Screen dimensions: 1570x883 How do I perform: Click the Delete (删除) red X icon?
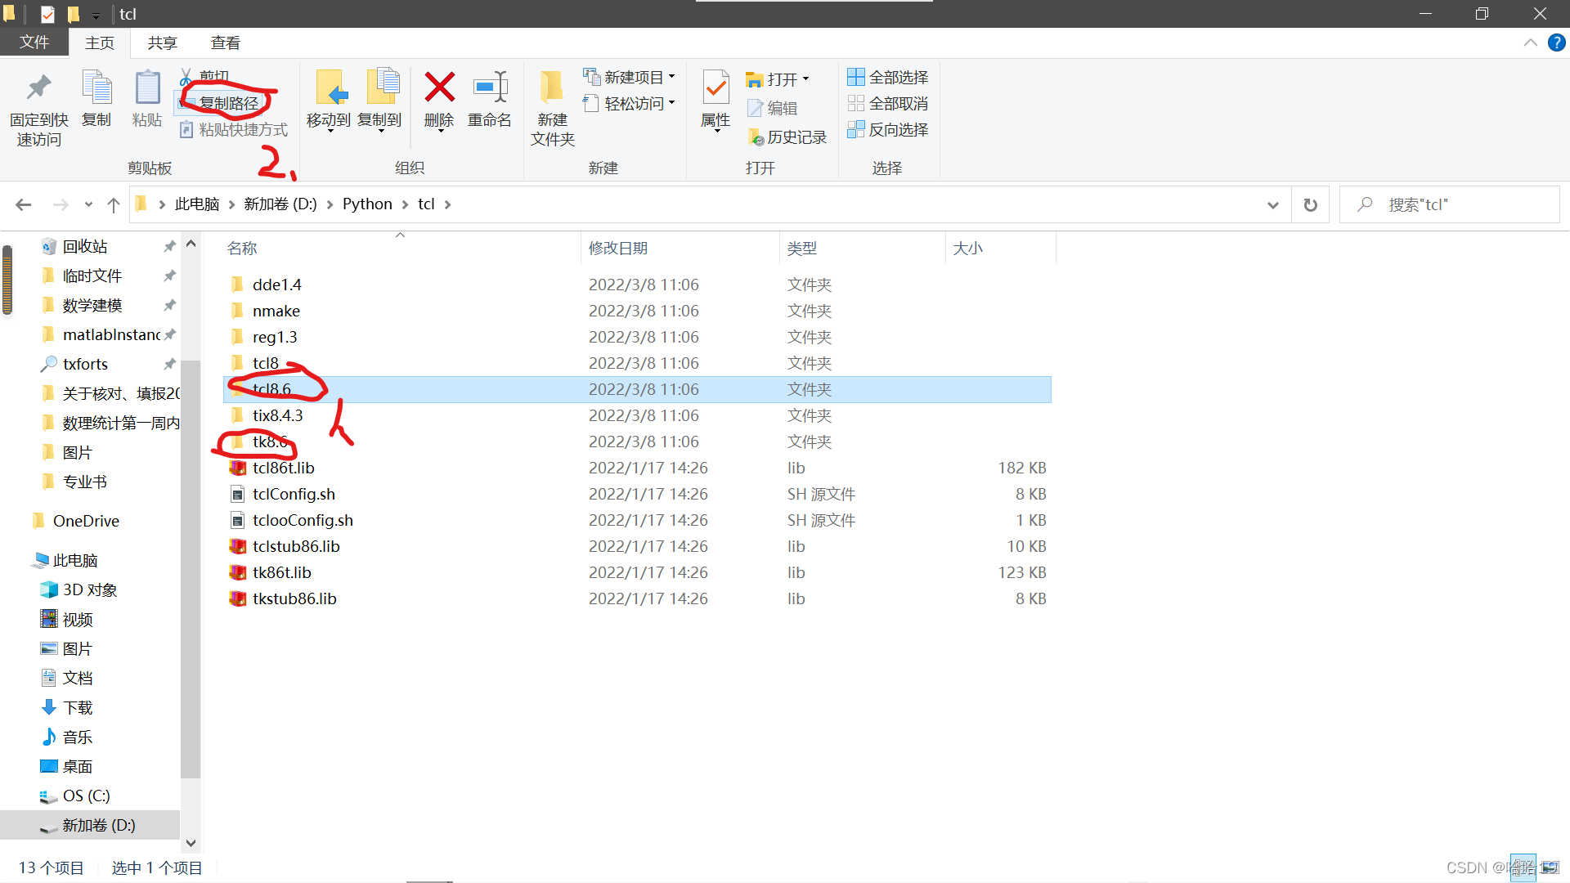pos(439,87)
